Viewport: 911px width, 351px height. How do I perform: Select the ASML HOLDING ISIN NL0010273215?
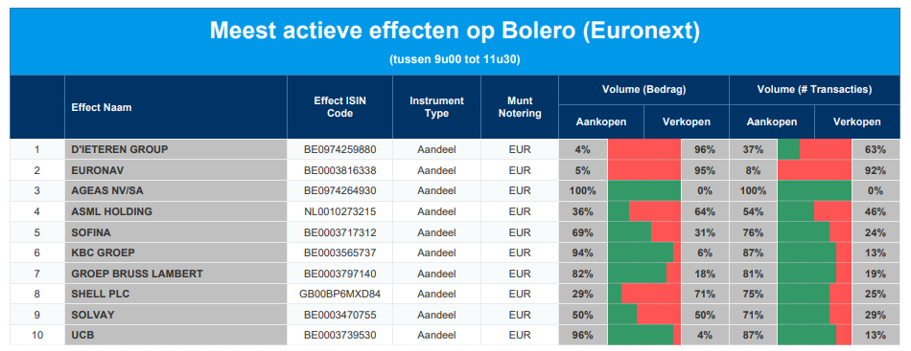coord(339,211)
